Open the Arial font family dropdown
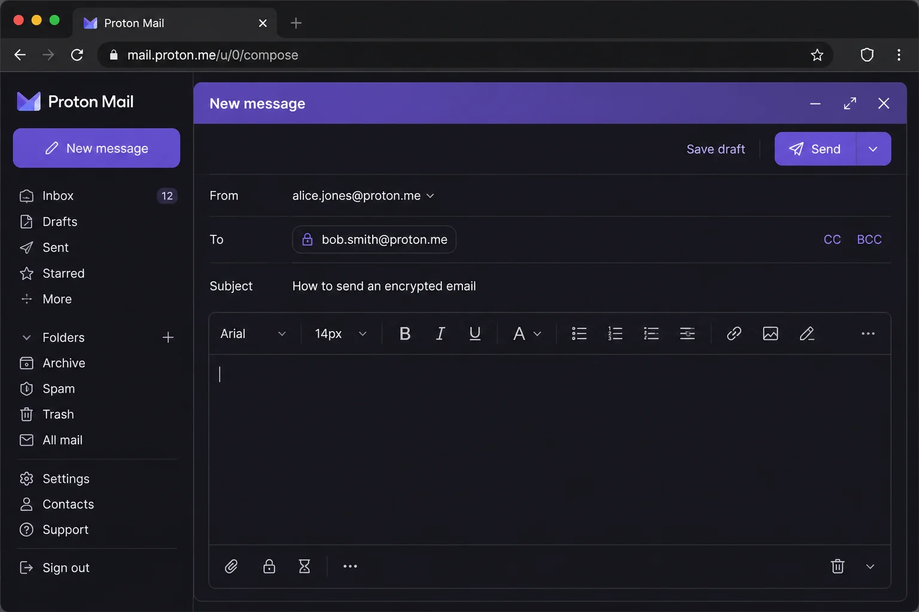The image size is (919, 612). 253,333
